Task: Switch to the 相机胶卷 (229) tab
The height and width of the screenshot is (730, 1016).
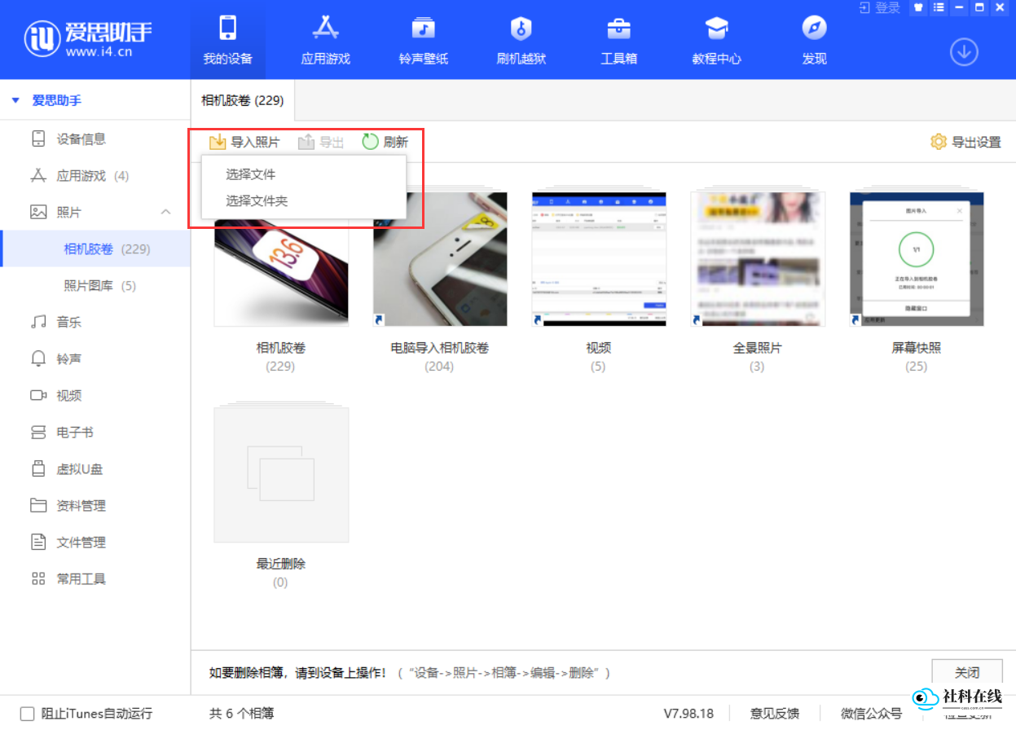Action: pyautogui.click(x=243, y=101)
